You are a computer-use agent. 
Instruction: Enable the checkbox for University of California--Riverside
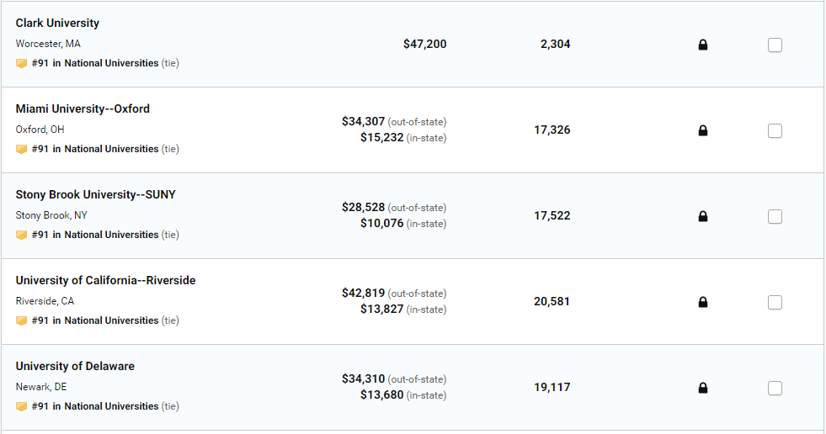pyautogui.click(x=775, y=302)
